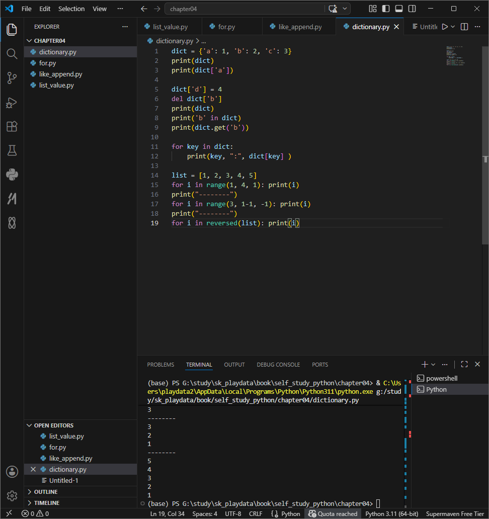Viewport: 489px width, 519px height.
Task: Open the terminal launch profile dropdown
Action: 433,365
